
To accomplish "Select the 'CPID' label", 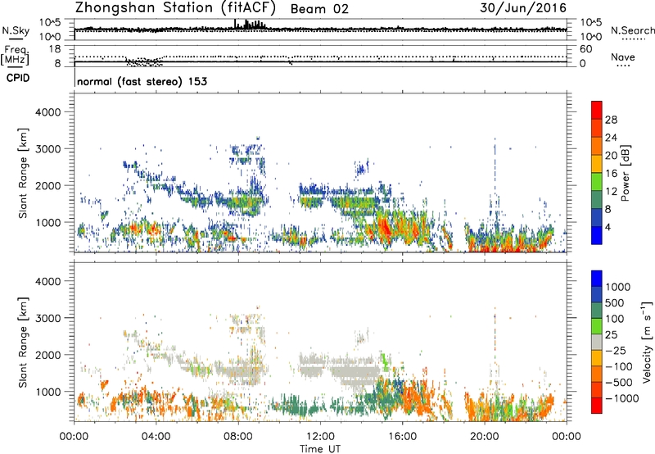I will [18, 78].
